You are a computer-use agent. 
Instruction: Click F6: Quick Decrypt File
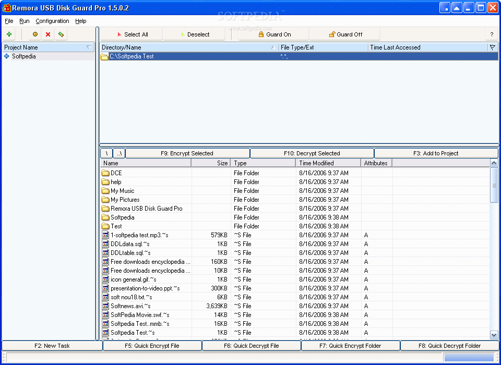point(252,346)
